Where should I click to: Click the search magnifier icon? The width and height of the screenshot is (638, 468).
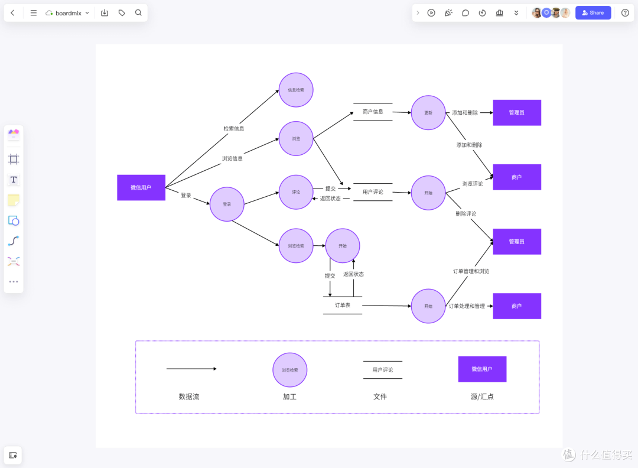coord(138,12)
